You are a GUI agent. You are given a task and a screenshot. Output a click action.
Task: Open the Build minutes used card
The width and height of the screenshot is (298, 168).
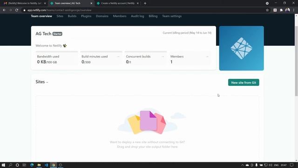coord(101,58)
